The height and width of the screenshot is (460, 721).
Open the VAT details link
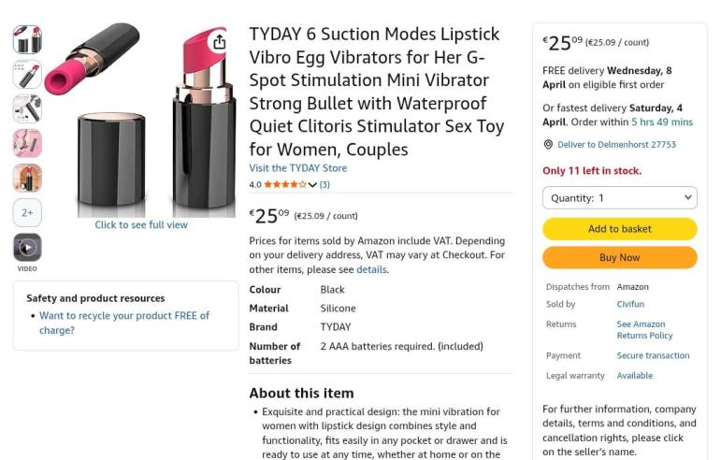click(371, 269)
